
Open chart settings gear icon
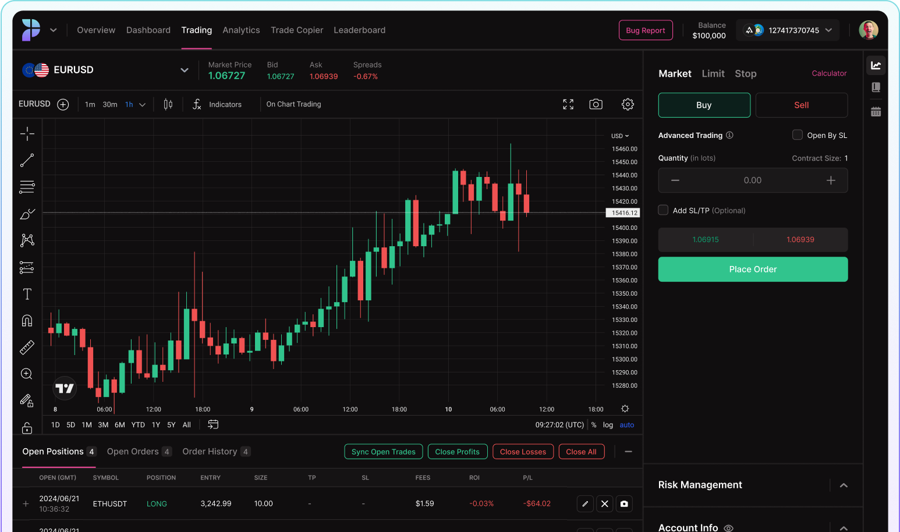click(x=628, y=104)
